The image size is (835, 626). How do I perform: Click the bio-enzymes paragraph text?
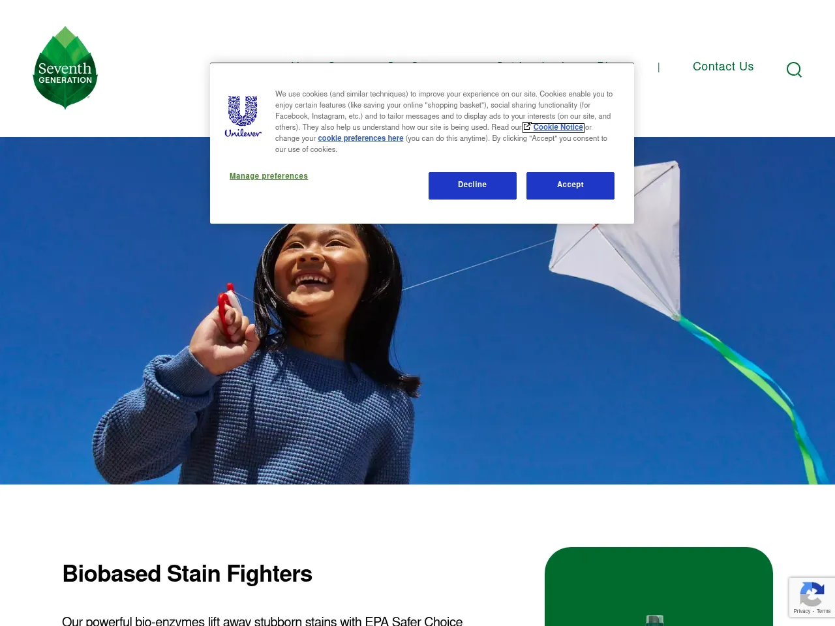click(x=262, y=621)
